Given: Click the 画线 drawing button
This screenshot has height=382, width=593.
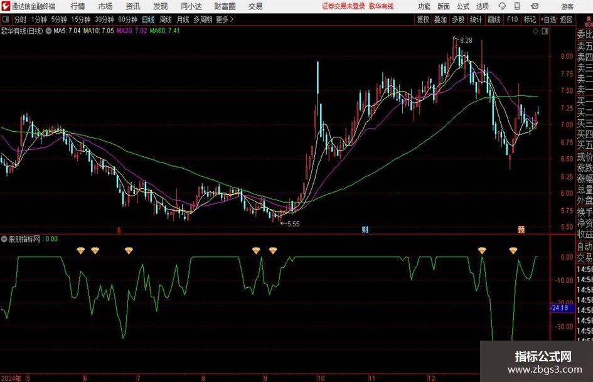Looking at the screenshot, I should [x=494, y=19].
